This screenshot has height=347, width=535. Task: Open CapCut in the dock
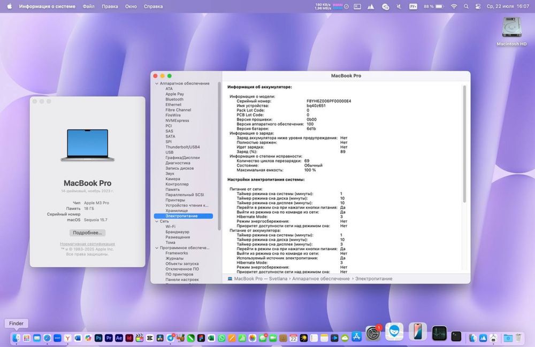point(149,338)
